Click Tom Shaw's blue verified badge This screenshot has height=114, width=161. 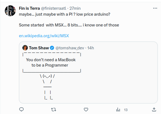coord(52,48)
